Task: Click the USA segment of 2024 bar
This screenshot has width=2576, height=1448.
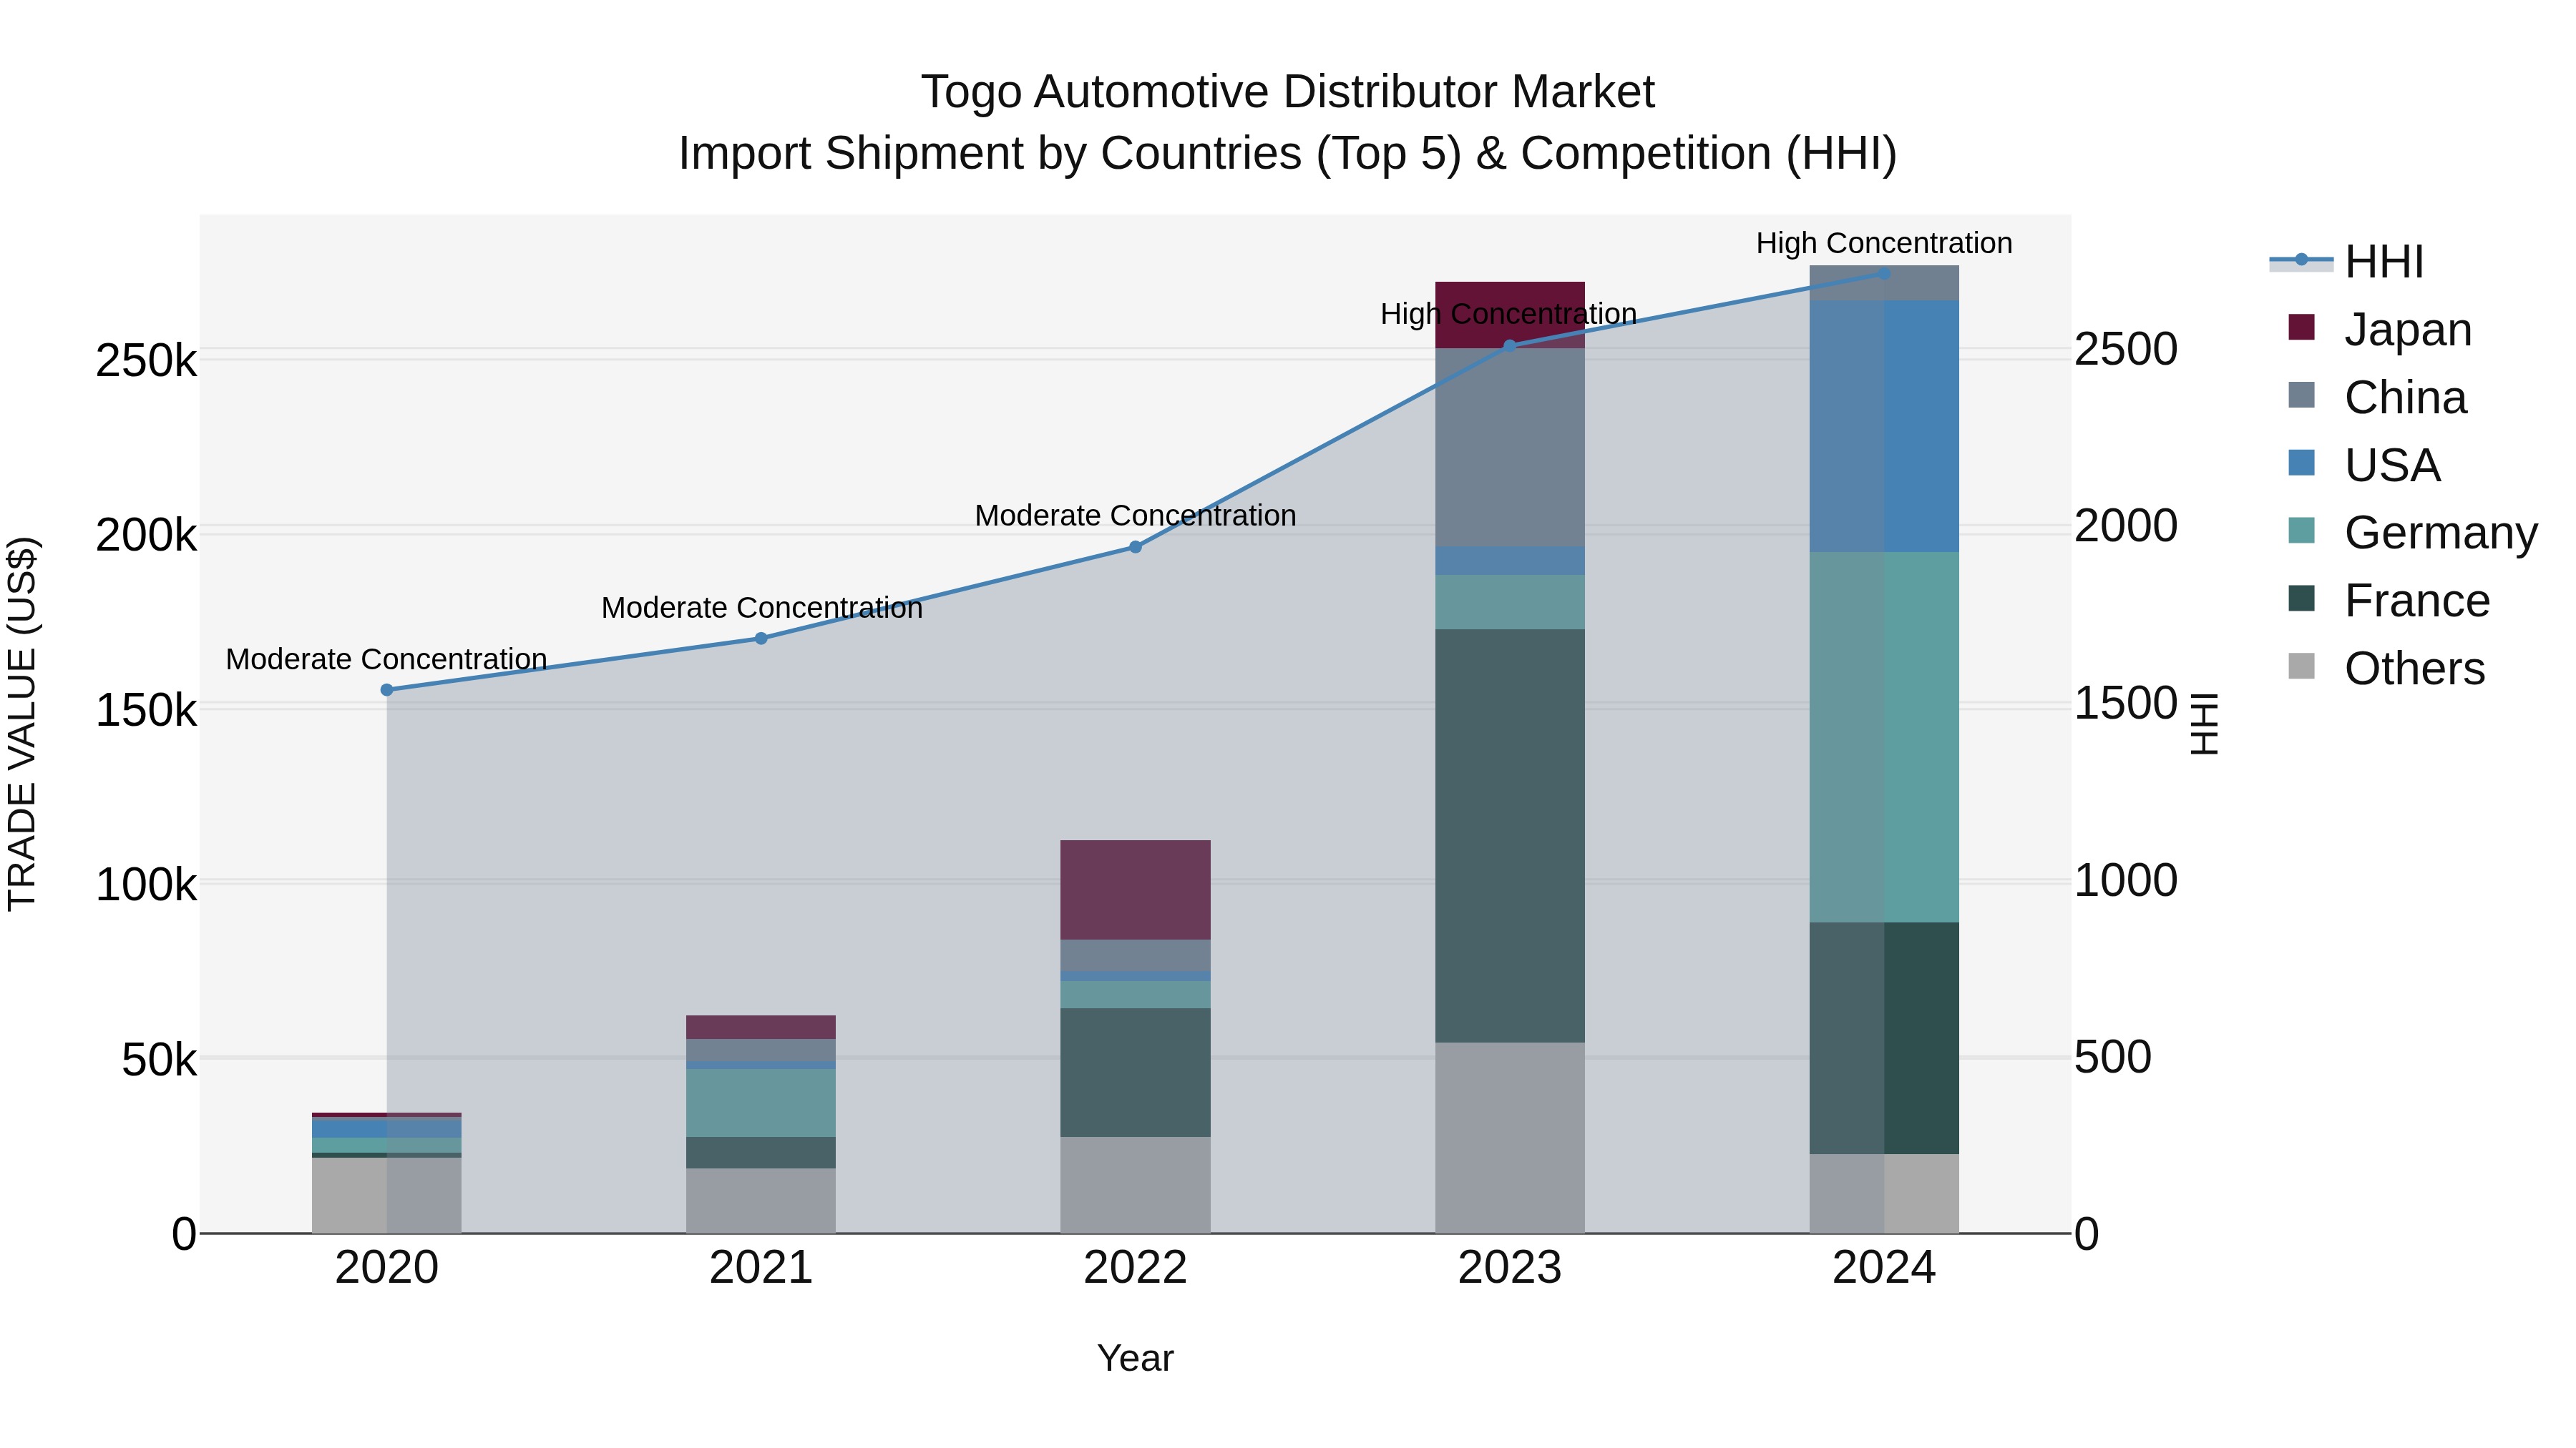Action: click(1884, 425)
